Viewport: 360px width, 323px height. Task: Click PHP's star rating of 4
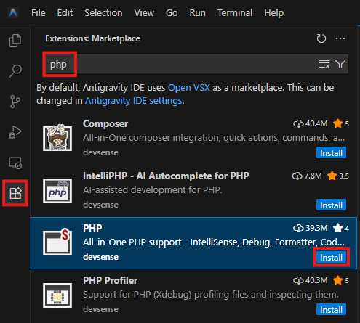click(x=341, y=228)
